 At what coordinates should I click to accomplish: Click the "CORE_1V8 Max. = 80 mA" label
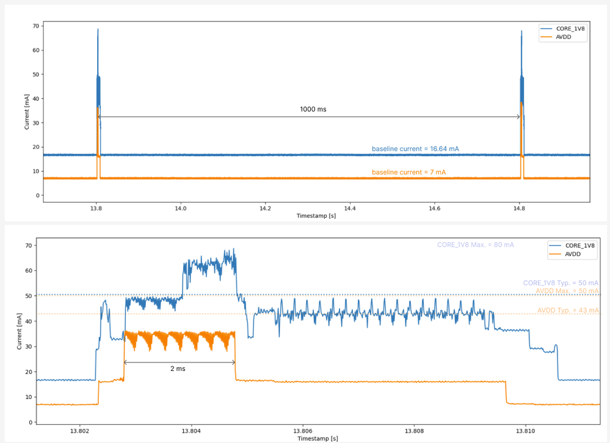point(476,245)
